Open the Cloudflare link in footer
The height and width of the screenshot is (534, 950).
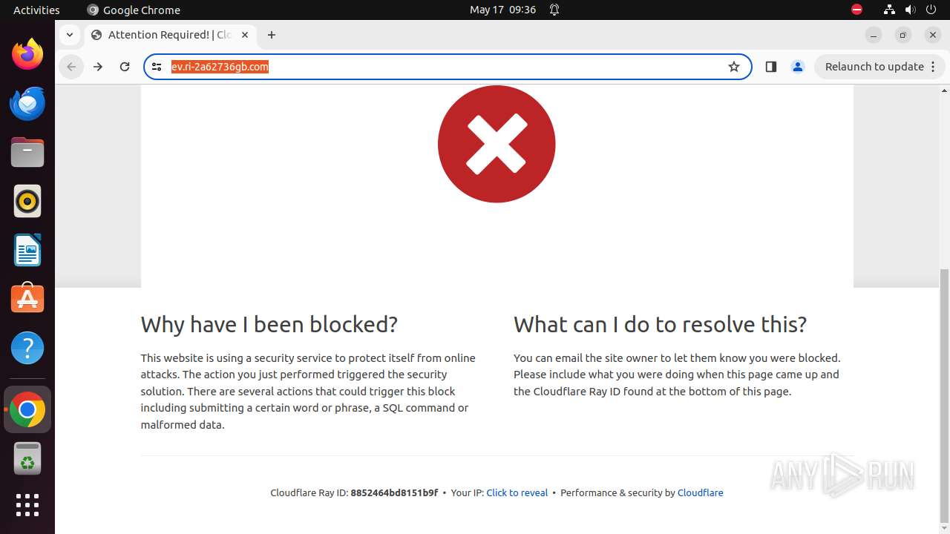point(700,492)
